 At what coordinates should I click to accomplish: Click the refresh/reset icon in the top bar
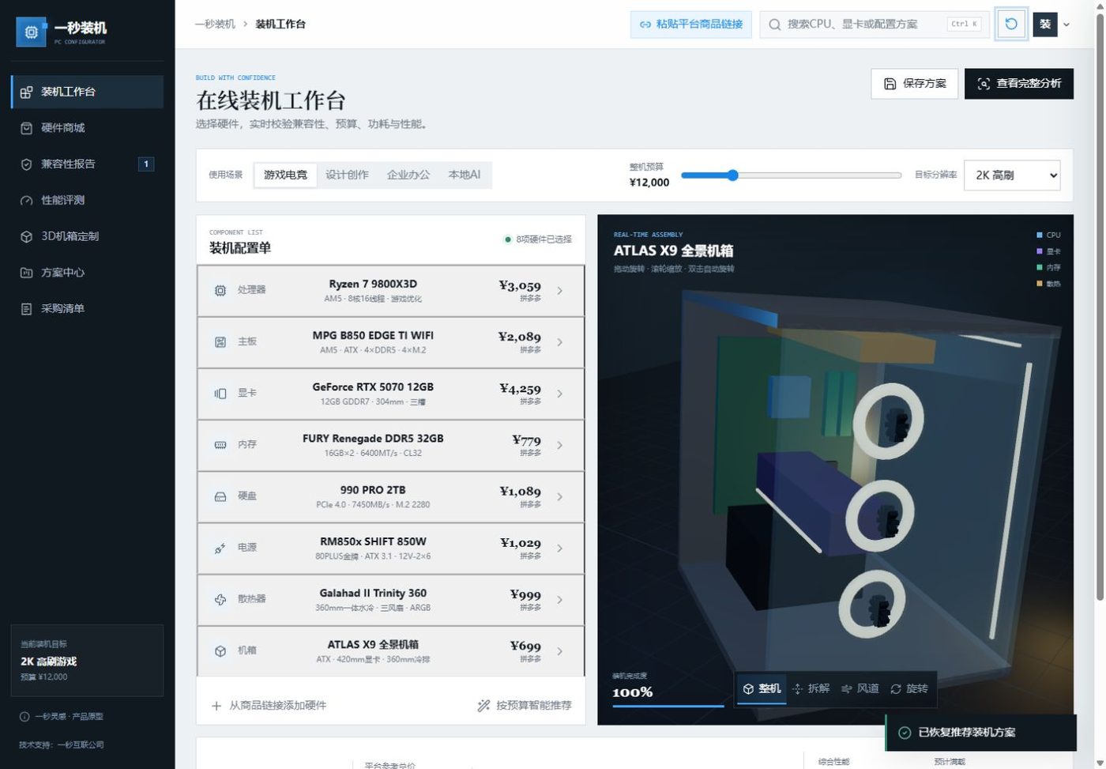click(x=1011, y=24)
